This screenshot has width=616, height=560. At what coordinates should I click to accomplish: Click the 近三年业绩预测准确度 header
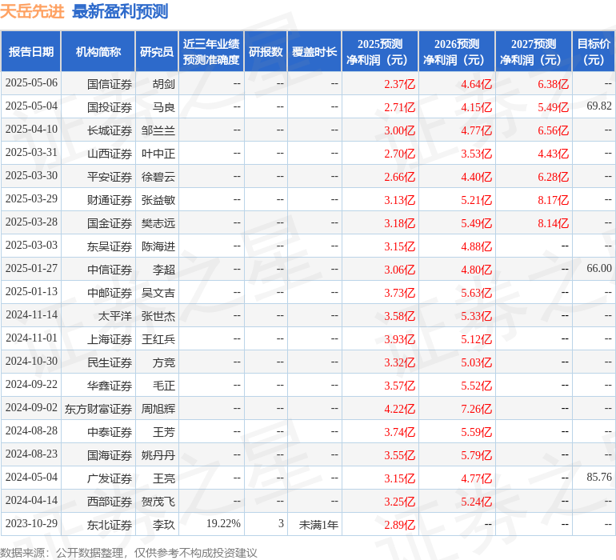pos(211,51)
